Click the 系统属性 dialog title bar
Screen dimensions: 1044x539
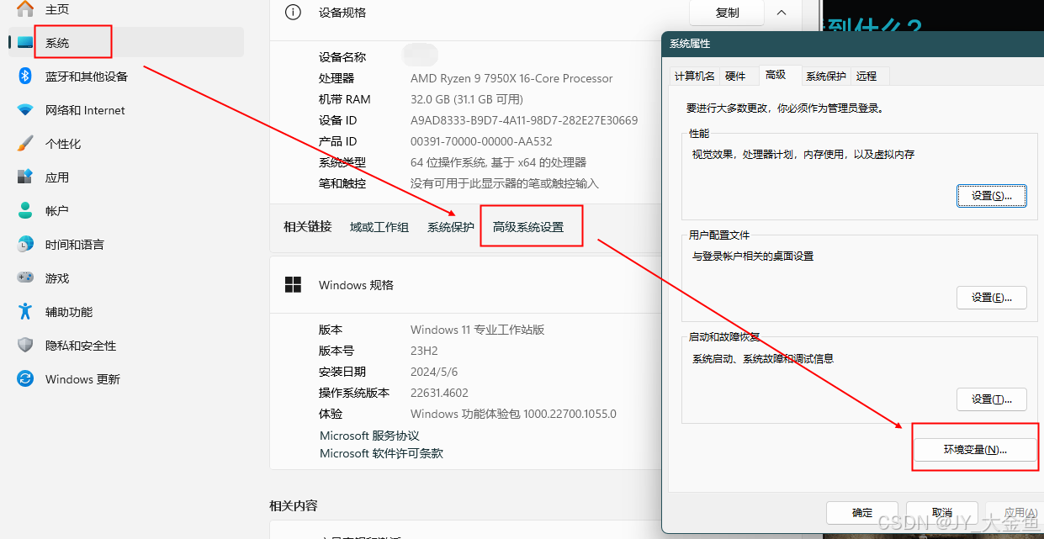(x=853, y=43)
